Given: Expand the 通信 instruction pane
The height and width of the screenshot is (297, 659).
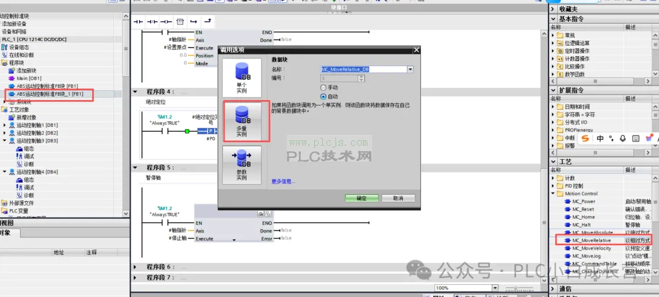Looking at the screenshot, I should click(x=553, y=288).
